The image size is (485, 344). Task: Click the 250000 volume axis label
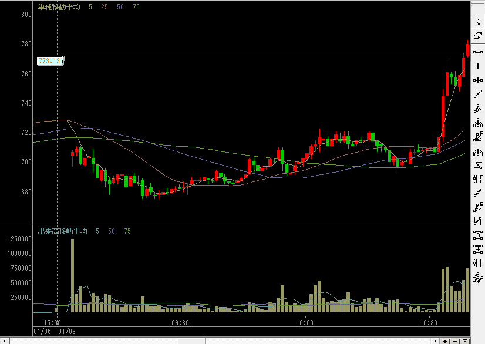pos(21,298)
